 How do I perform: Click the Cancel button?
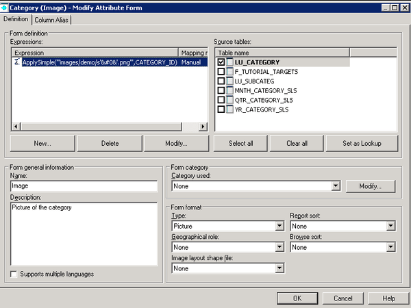click(x=343, y=298)
